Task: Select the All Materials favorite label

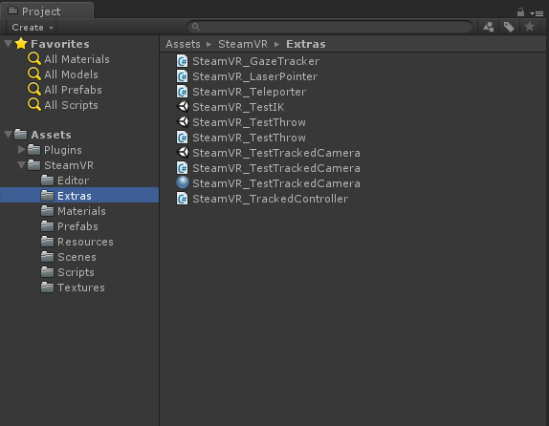Action: tap(77, 59)
